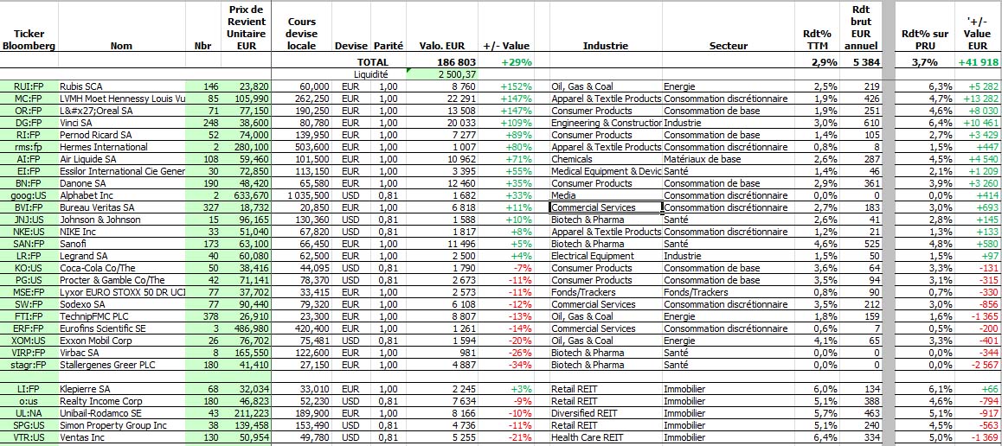This screenshot has height=446, width=1002.
Task: Select the Unibail-Rodamco SE cell
Action: 121,413
